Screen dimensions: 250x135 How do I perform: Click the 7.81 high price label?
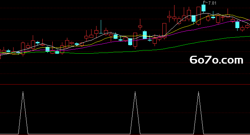212,3
